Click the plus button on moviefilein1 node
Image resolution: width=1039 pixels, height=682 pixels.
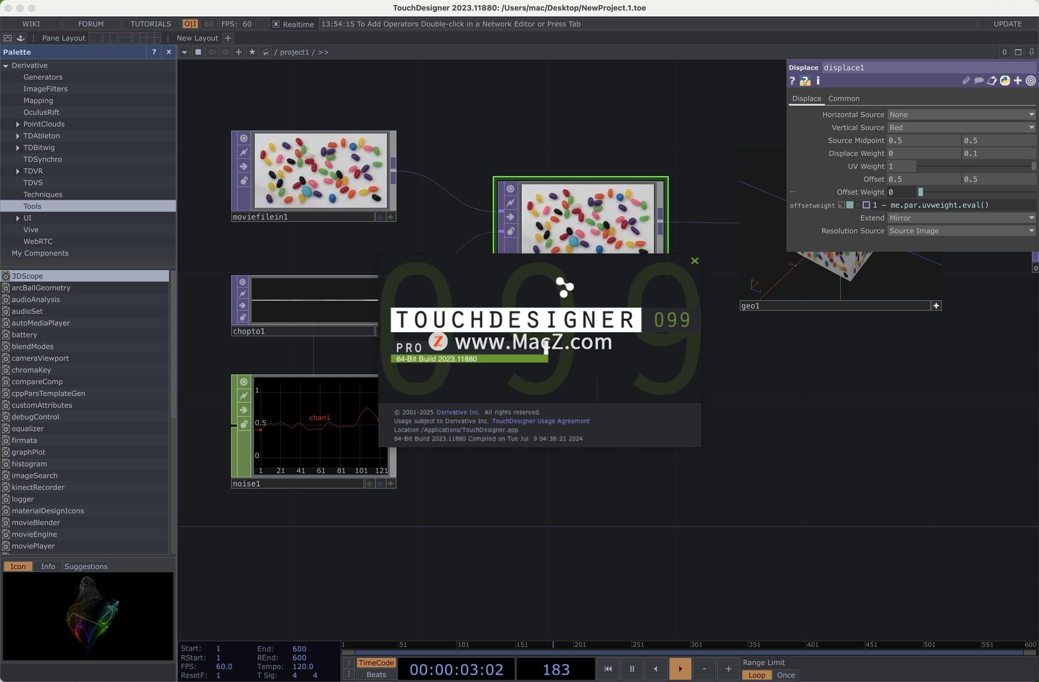point(391,217)
